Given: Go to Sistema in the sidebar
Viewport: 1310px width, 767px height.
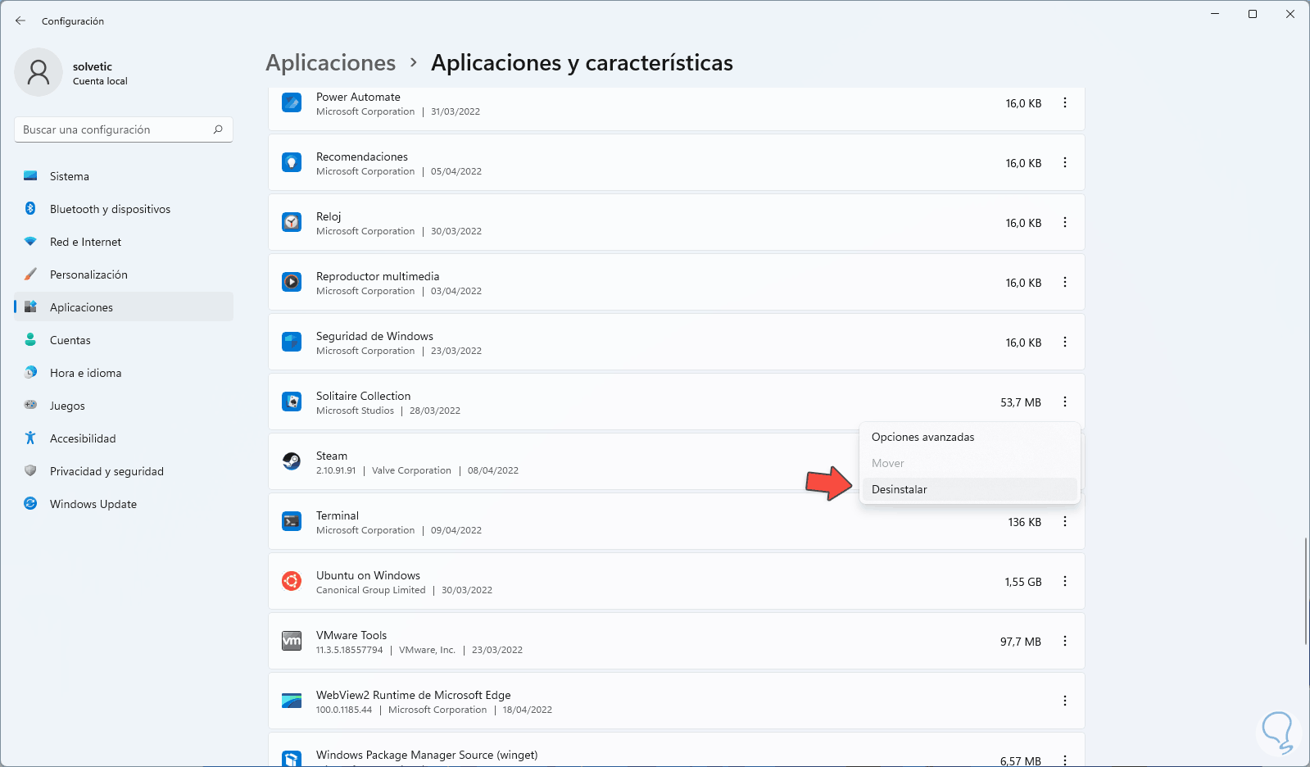Looking at the screenshot, I should 124,176.
